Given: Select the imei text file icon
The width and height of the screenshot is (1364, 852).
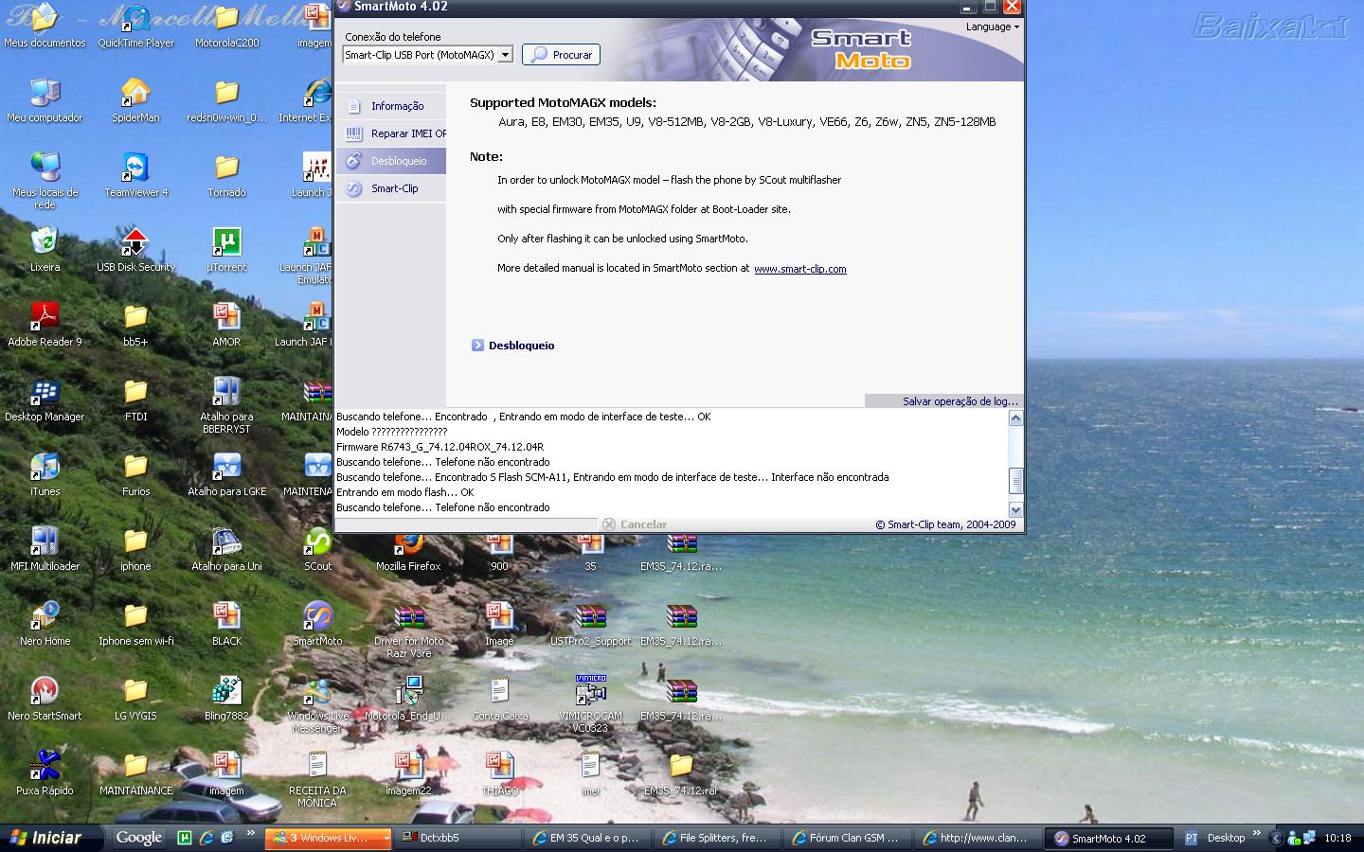Looking at the screenshot, I should [590, 774].
